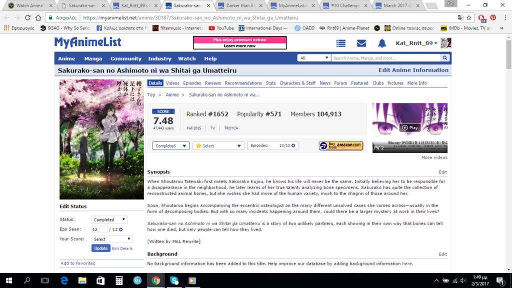Open the Windows Start menu
The height and width of the screenshot is (288, 512).
[x=9, y=280]
